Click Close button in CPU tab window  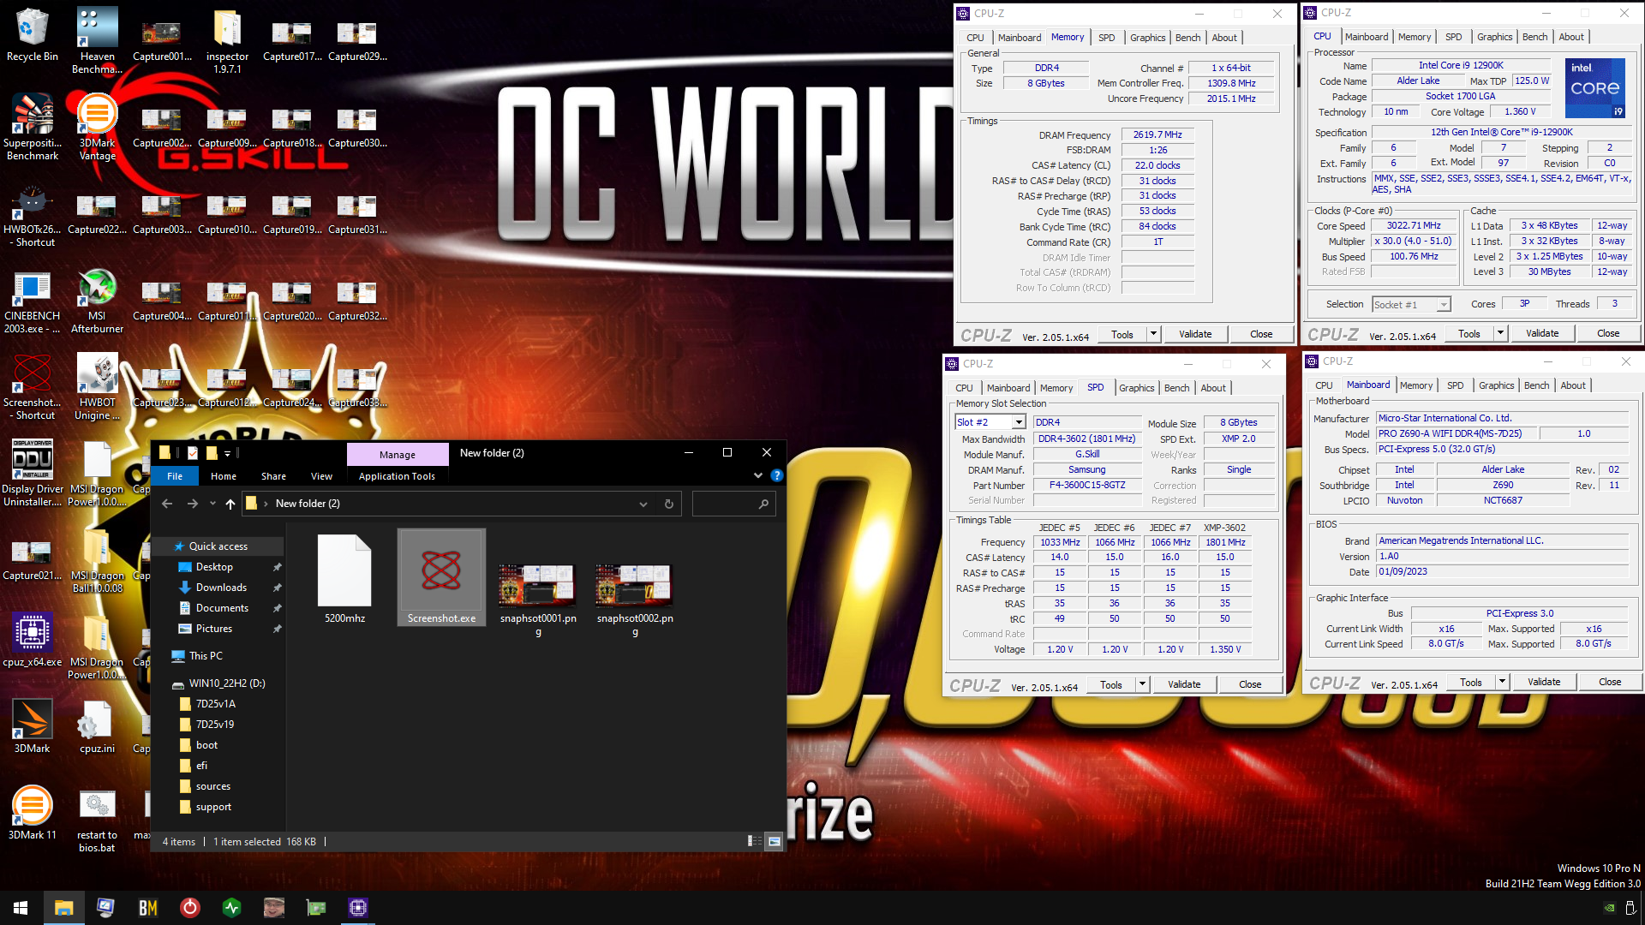coord(1607,333)
